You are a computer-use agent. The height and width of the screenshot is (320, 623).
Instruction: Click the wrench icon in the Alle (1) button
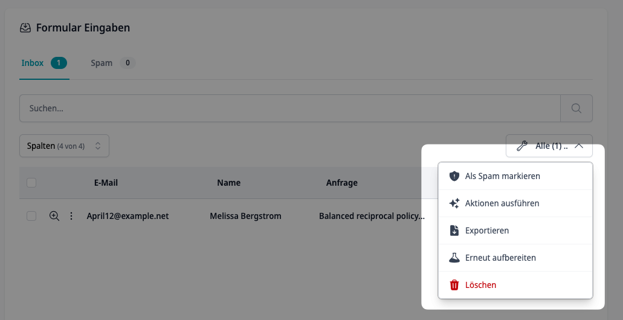[521, 146]
